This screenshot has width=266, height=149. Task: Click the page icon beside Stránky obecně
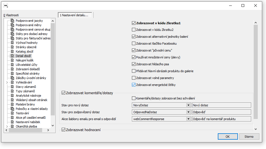click(12, 47)
